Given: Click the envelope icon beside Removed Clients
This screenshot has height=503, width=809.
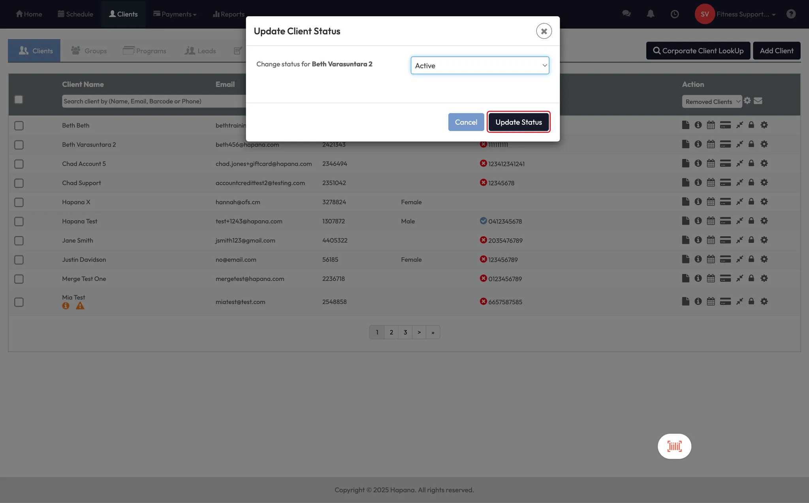Looking at the screenshot, I should [x=758, y=101].
